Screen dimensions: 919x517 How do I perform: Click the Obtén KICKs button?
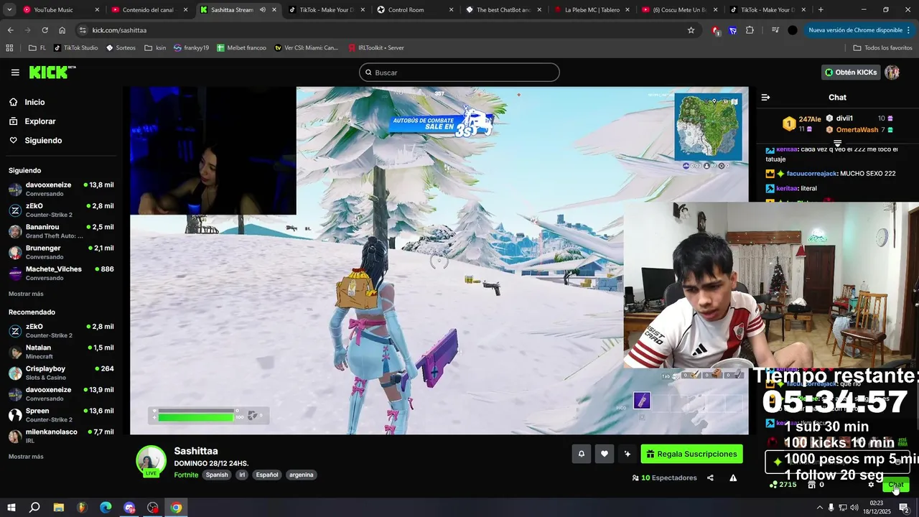click(x=851, y=73)
